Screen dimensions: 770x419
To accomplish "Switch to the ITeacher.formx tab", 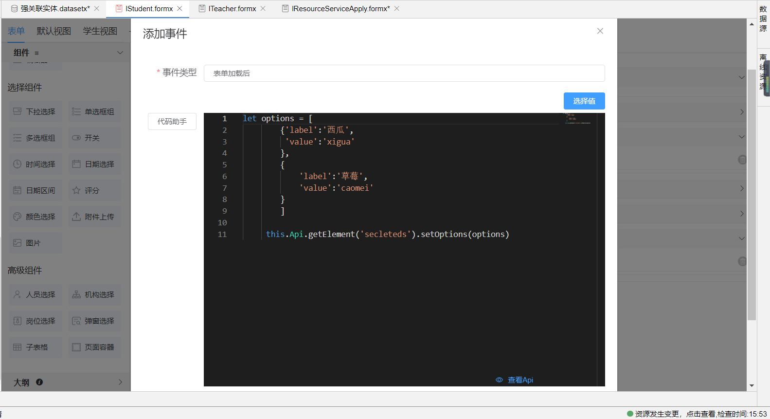I will (232, 9).
